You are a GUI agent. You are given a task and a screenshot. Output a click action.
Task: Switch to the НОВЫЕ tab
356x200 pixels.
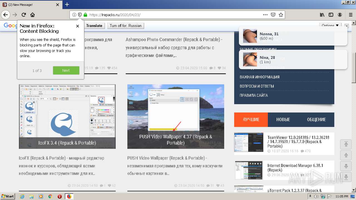point(283,119)
